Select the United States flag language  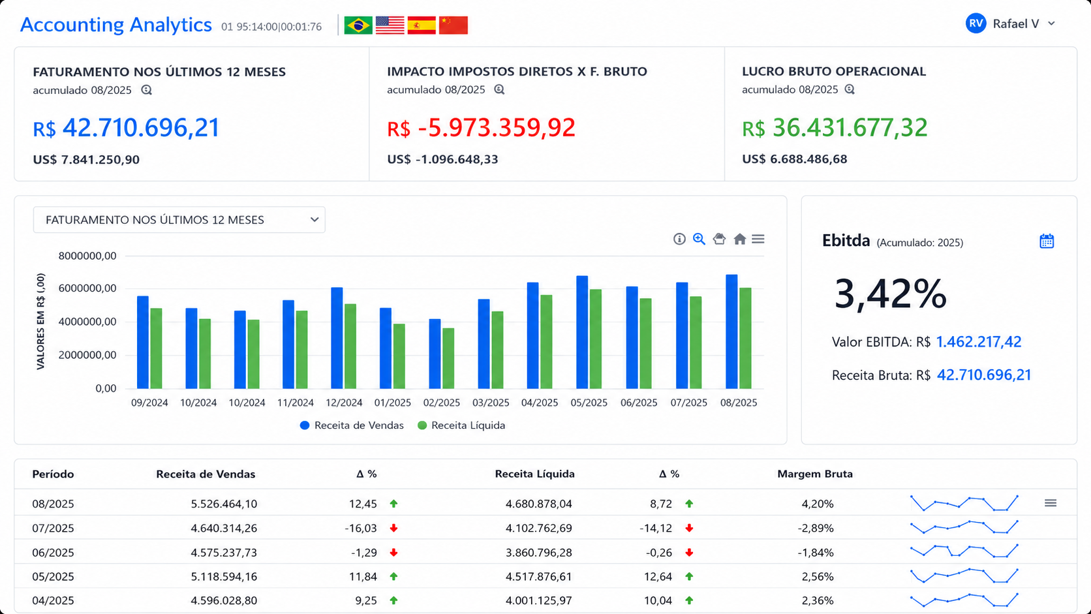[390, 25]
